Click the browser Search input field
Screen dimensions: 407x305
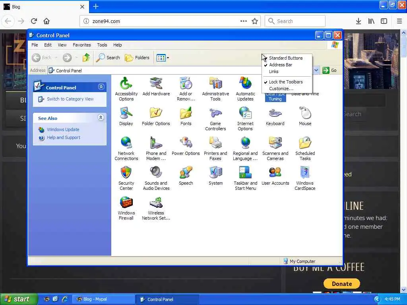pyautogui.click(x=295, y=21)
